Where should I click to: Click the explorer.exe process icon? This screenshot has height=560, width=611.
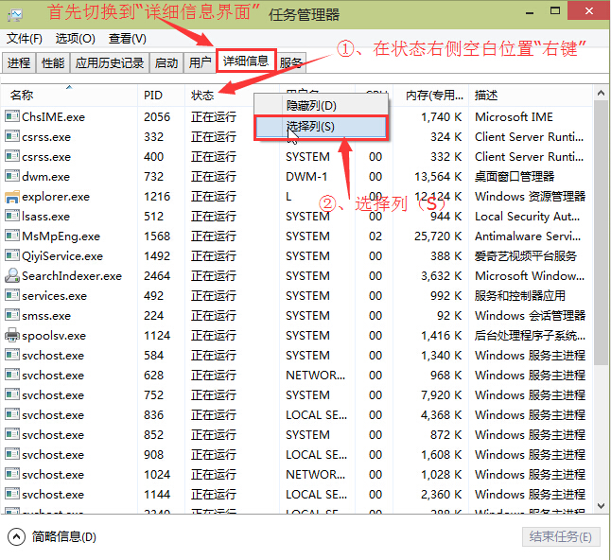point(12,197)
